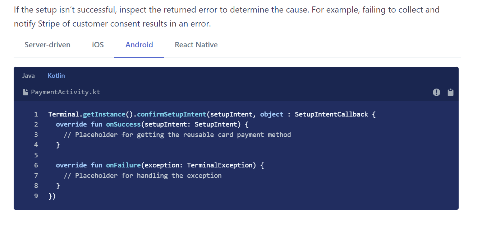Click the file icon beside PaymentActivity.kt
482x237 pixels.
pyautogui.click(x=25, y=92)
